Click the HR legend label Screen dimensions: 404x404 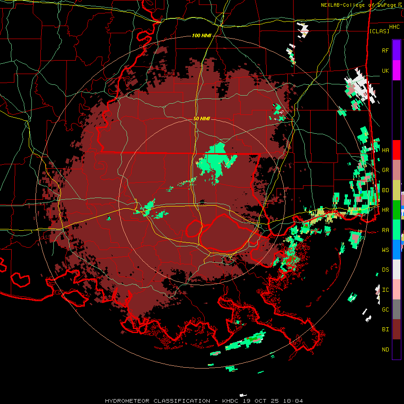coord(385,210)
